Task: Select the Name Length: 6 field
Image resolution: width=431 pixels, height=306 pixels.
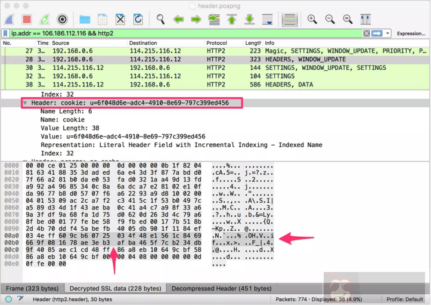Action: (x=66, y=112)
